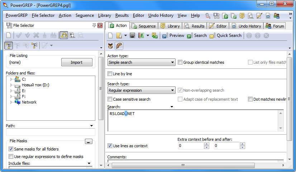Click in the Path input field
The image size is (296, 172).
tap(51, 132)
